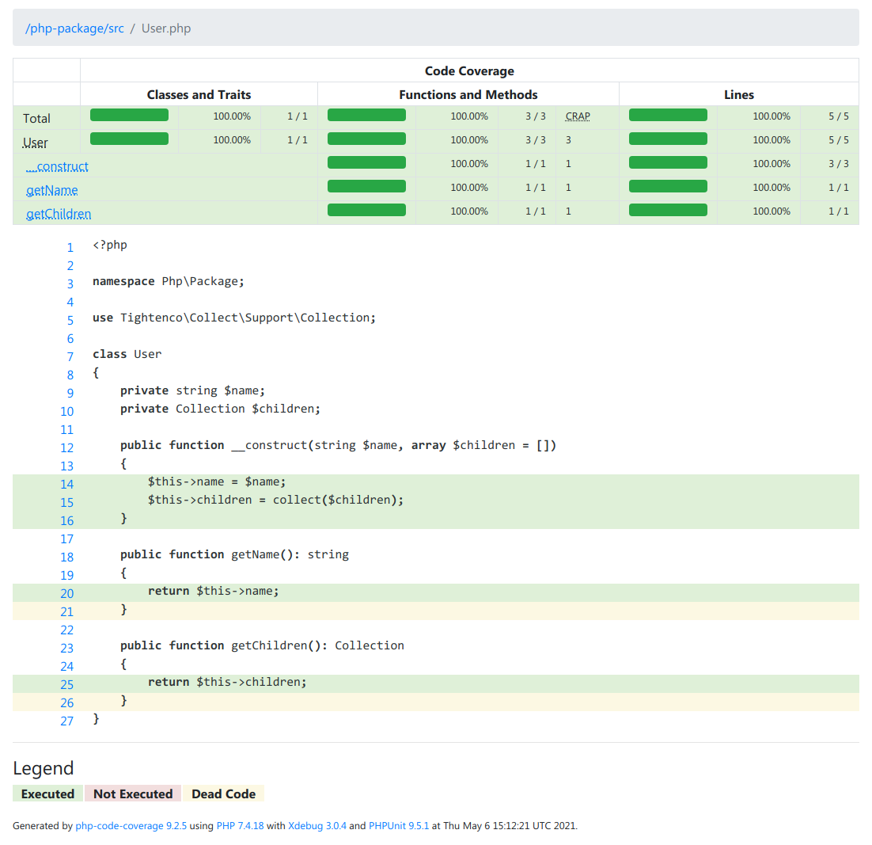Click the Executed legend swatch
Screen dimensions: 872x845
[47, 794]
